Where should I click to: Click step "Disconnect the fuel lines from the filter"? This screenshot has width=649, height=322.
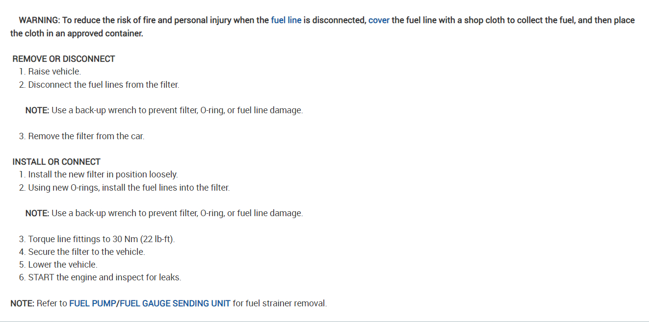[104, 85]
